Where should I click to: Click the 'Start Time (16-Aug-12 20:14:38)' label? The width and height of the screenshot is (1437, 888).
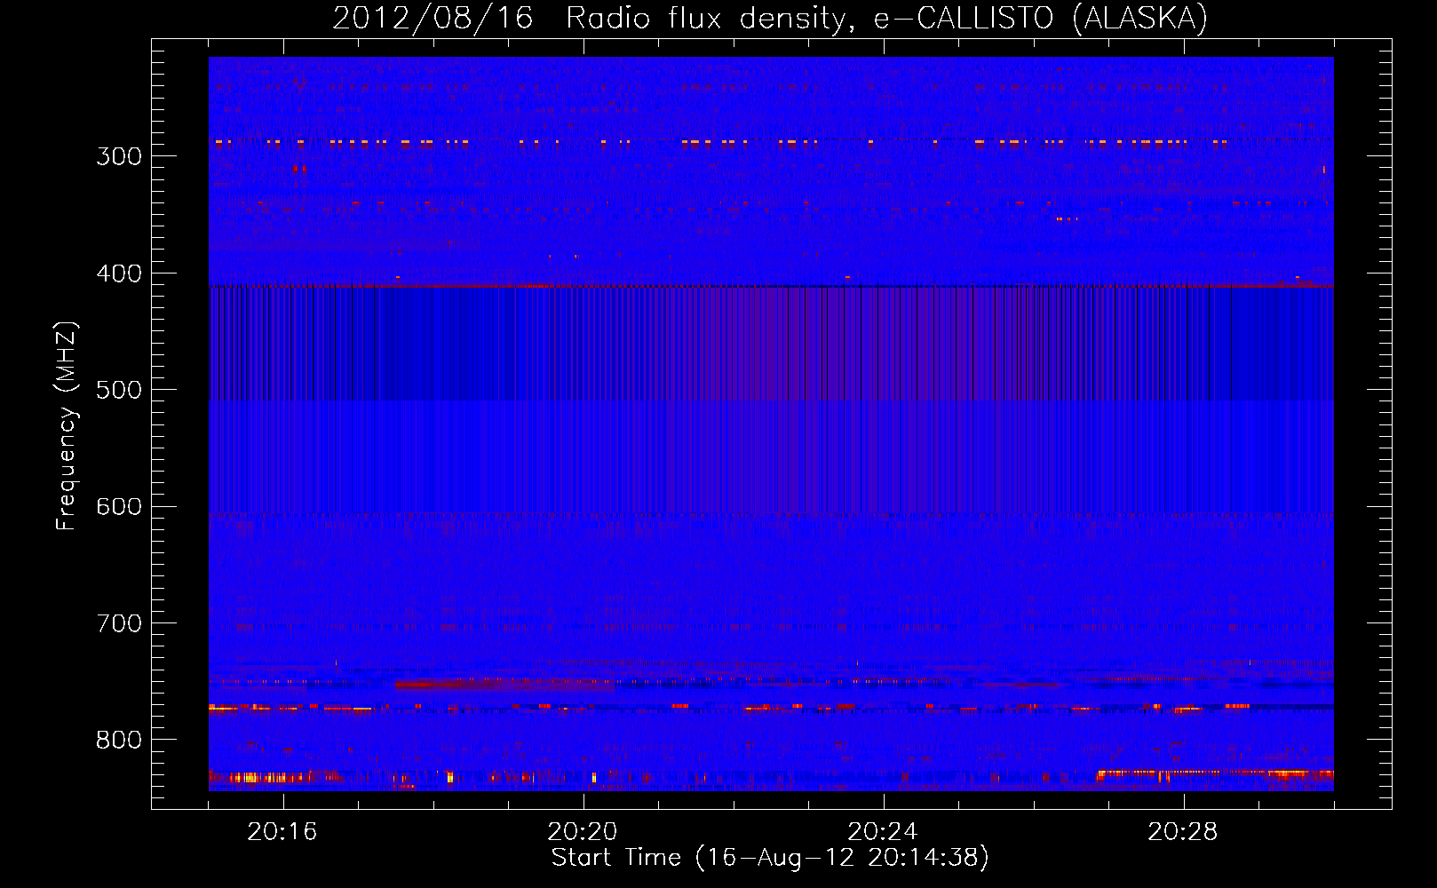(x=770, y=858)
